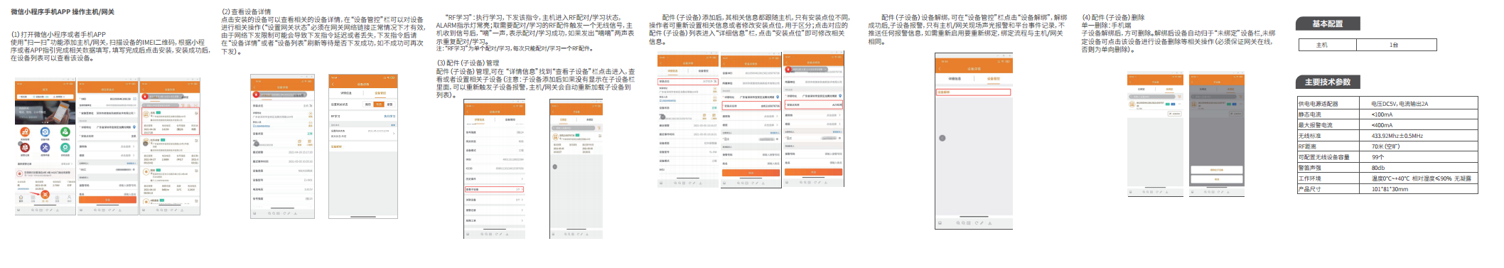1504x268 pixels.
Task: Select 已绑定 tab on the 子设备 list phone
Action: 564,119
